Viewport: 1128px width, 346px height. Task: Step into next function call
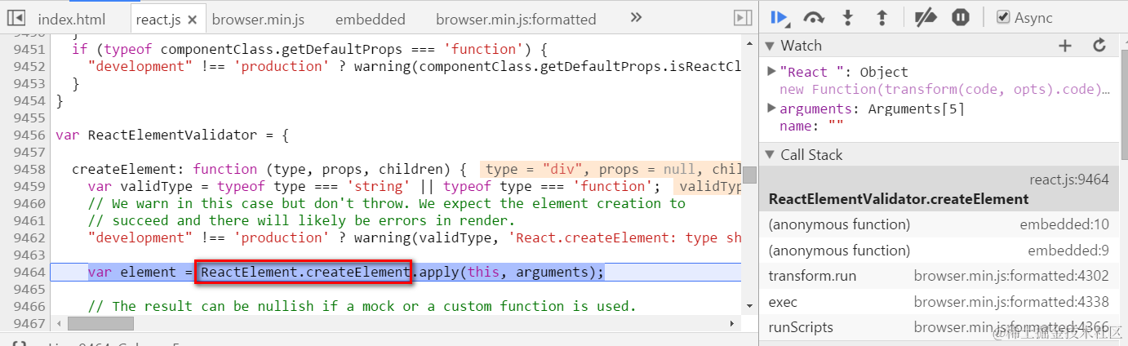pos(848,17)
